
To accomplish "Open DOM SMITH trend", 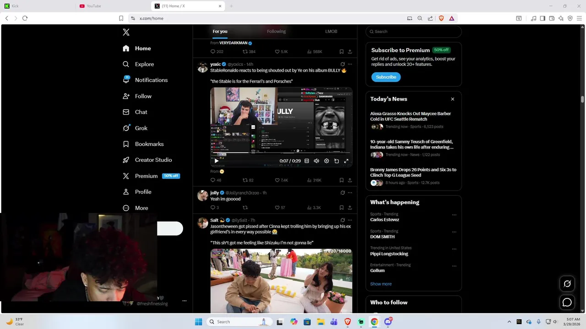I will click(382, 237).
